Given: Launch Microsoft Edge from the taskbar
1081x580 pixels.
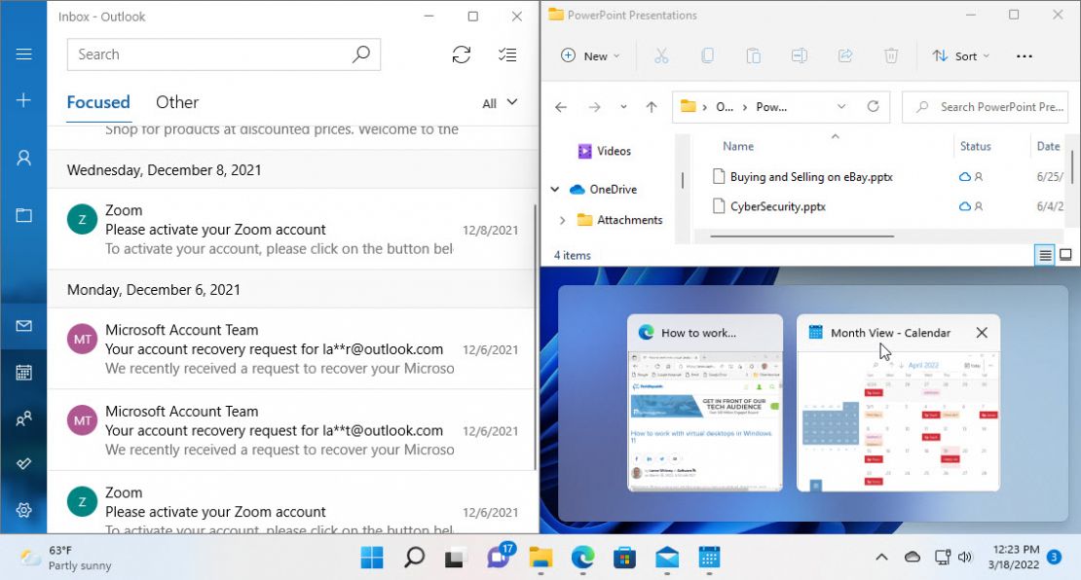Looking at the screenshot, I should click(582, 557).
